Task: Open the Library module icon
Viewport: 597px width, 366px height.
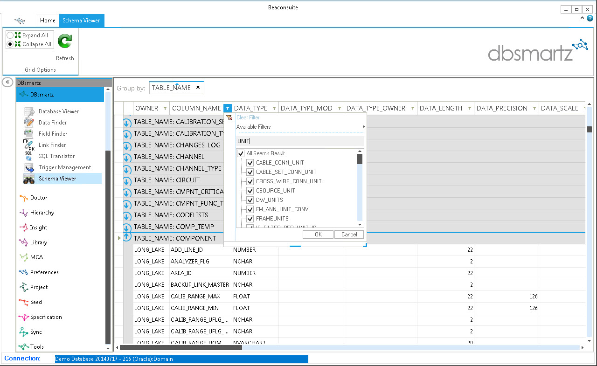Action: pos(23,242)
